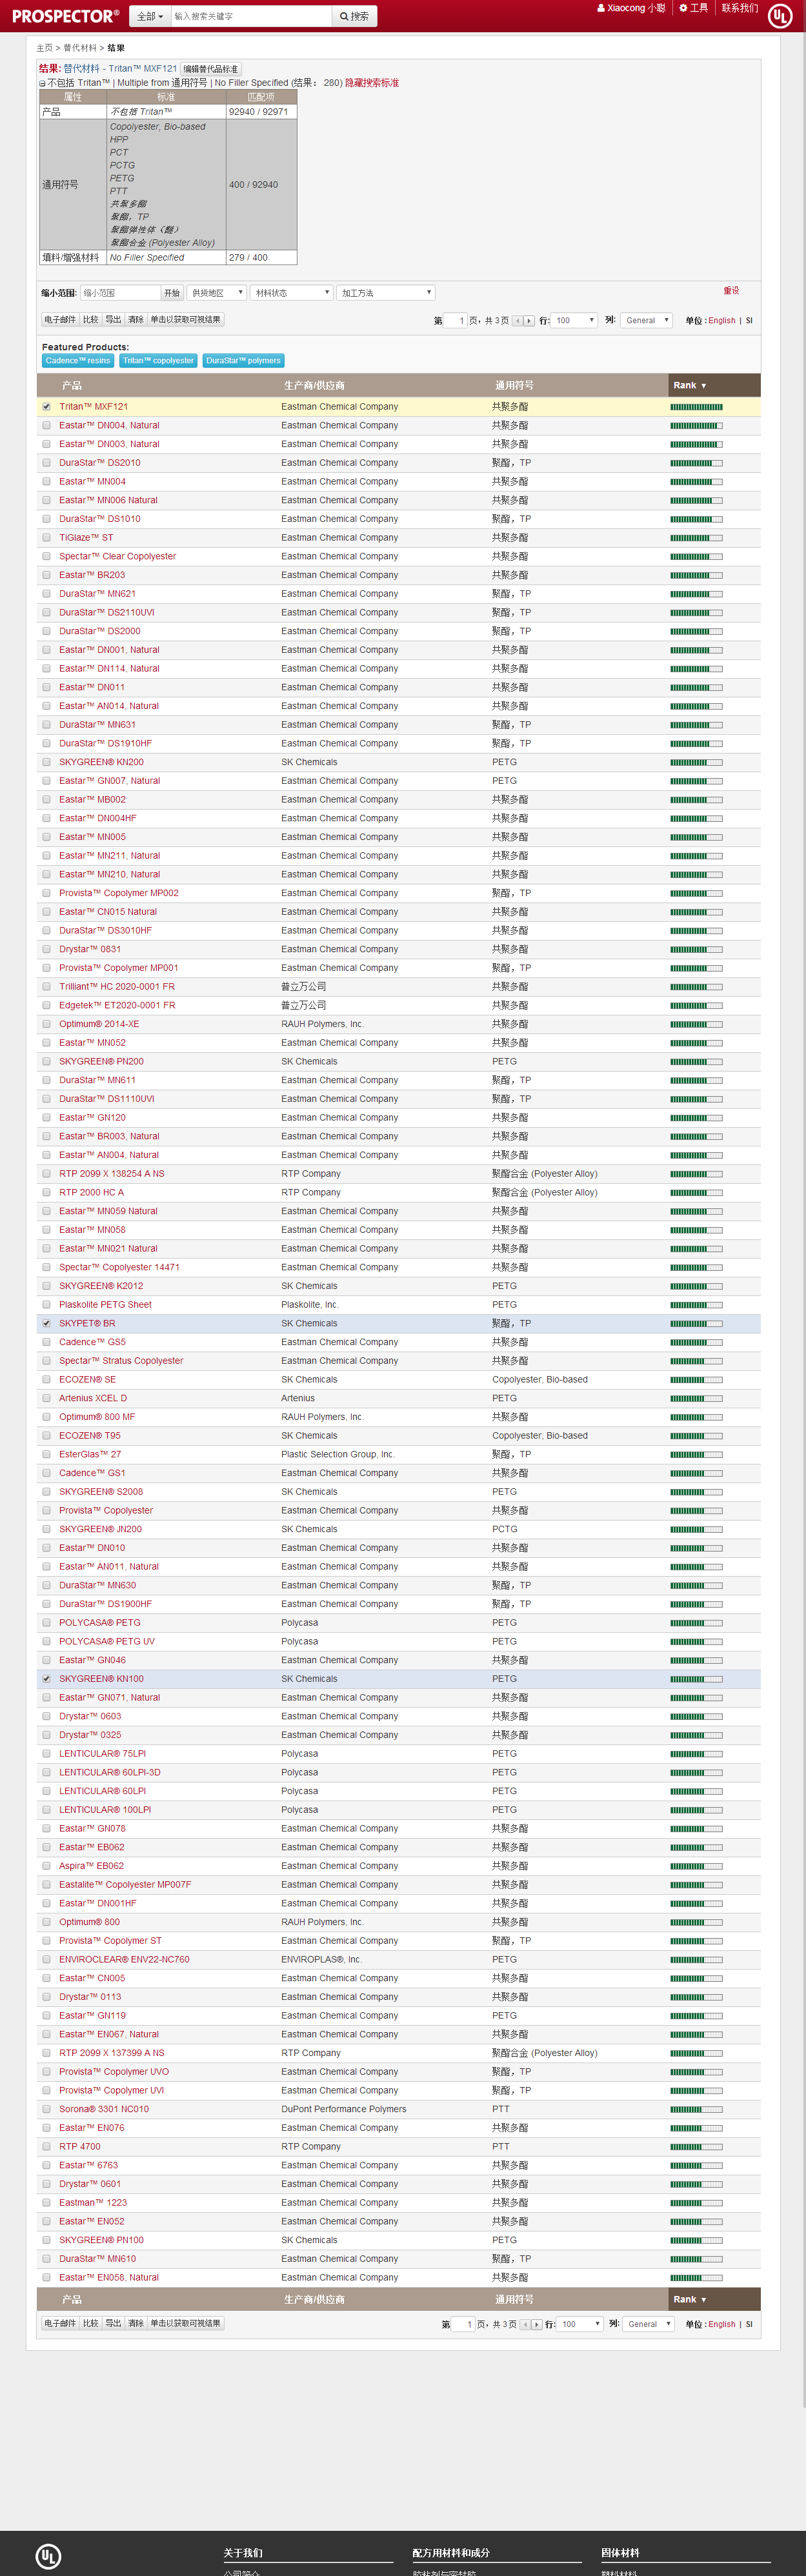806x2576 pixels.
Task: Go to previous page arrow below the table
Action: click(525, 2324)
